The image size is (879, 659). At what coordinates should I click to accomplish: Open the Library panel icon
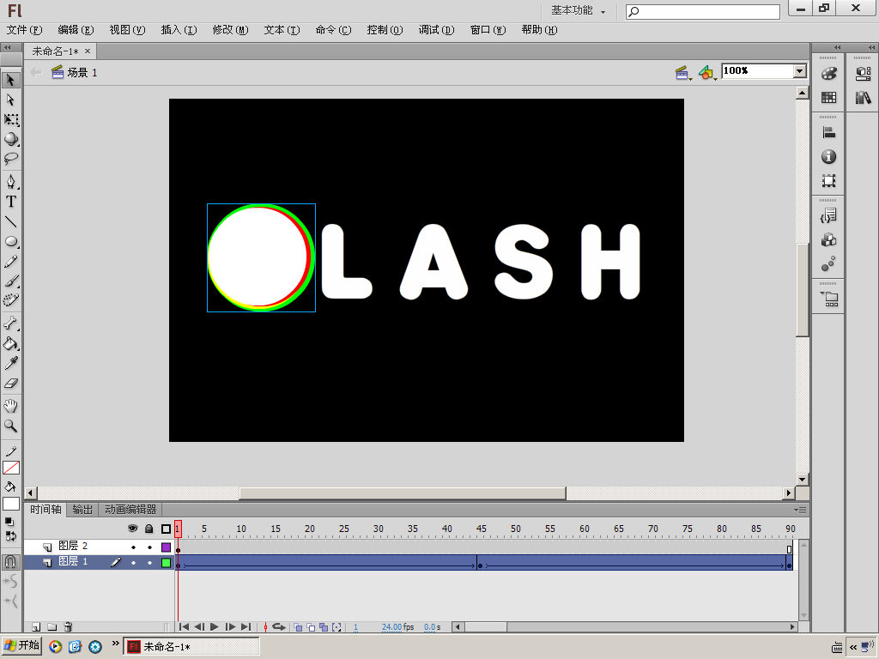(x=864, y=98)
